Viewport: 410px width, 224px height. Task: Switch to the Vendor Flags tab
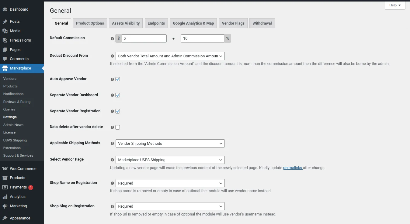[233, 23]
